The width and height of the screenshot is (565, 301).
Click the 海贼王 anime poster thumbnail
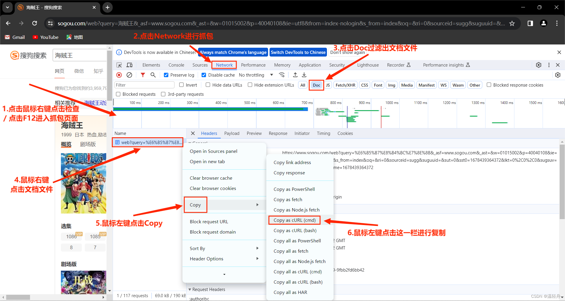(84, 183)
